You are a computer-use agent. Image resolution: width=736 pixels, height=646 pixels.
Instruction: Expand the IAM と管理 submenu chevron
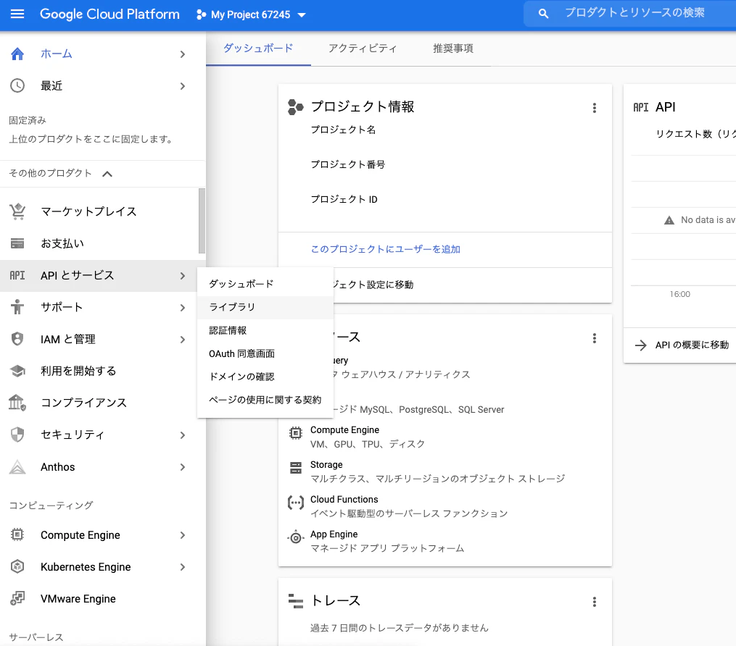pos(183,340)
